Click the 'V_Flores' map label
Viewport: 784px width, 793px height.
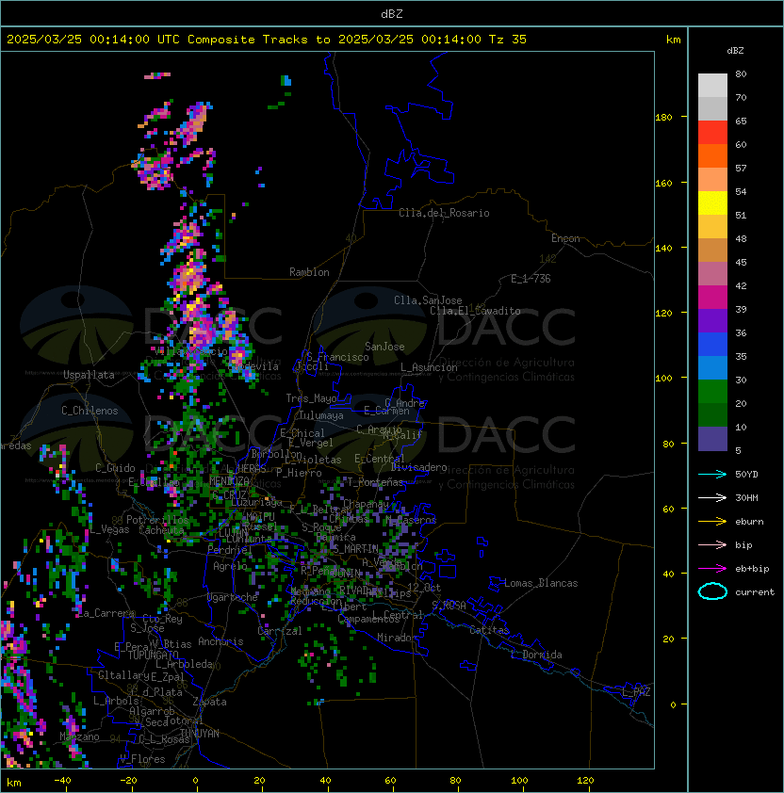tap(142, 759)
